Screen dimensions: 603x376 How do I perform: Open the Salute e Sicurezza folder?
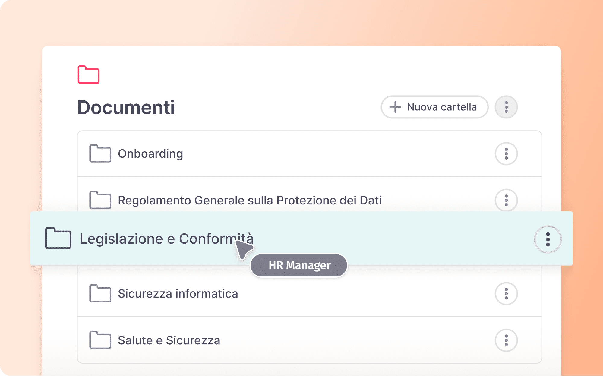(169, 340)
